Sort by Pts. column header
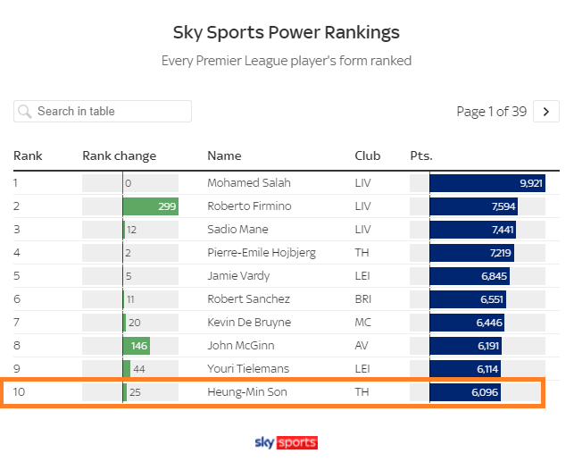574x462 pixels. tap(421, 156)
